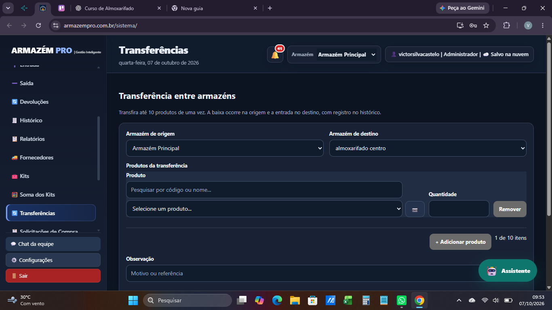
Task: Click the barcode scanner icon beside the product select
Action: click(x=415, y=209)
